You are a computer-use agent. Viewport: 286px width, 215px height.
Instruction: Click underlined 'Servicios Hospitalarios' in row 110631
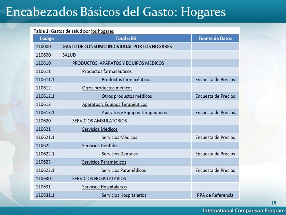pos(104,187)
